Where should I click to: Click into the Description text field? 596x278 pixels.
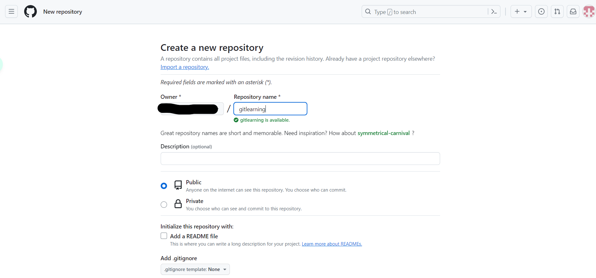[x=300, y=159]
